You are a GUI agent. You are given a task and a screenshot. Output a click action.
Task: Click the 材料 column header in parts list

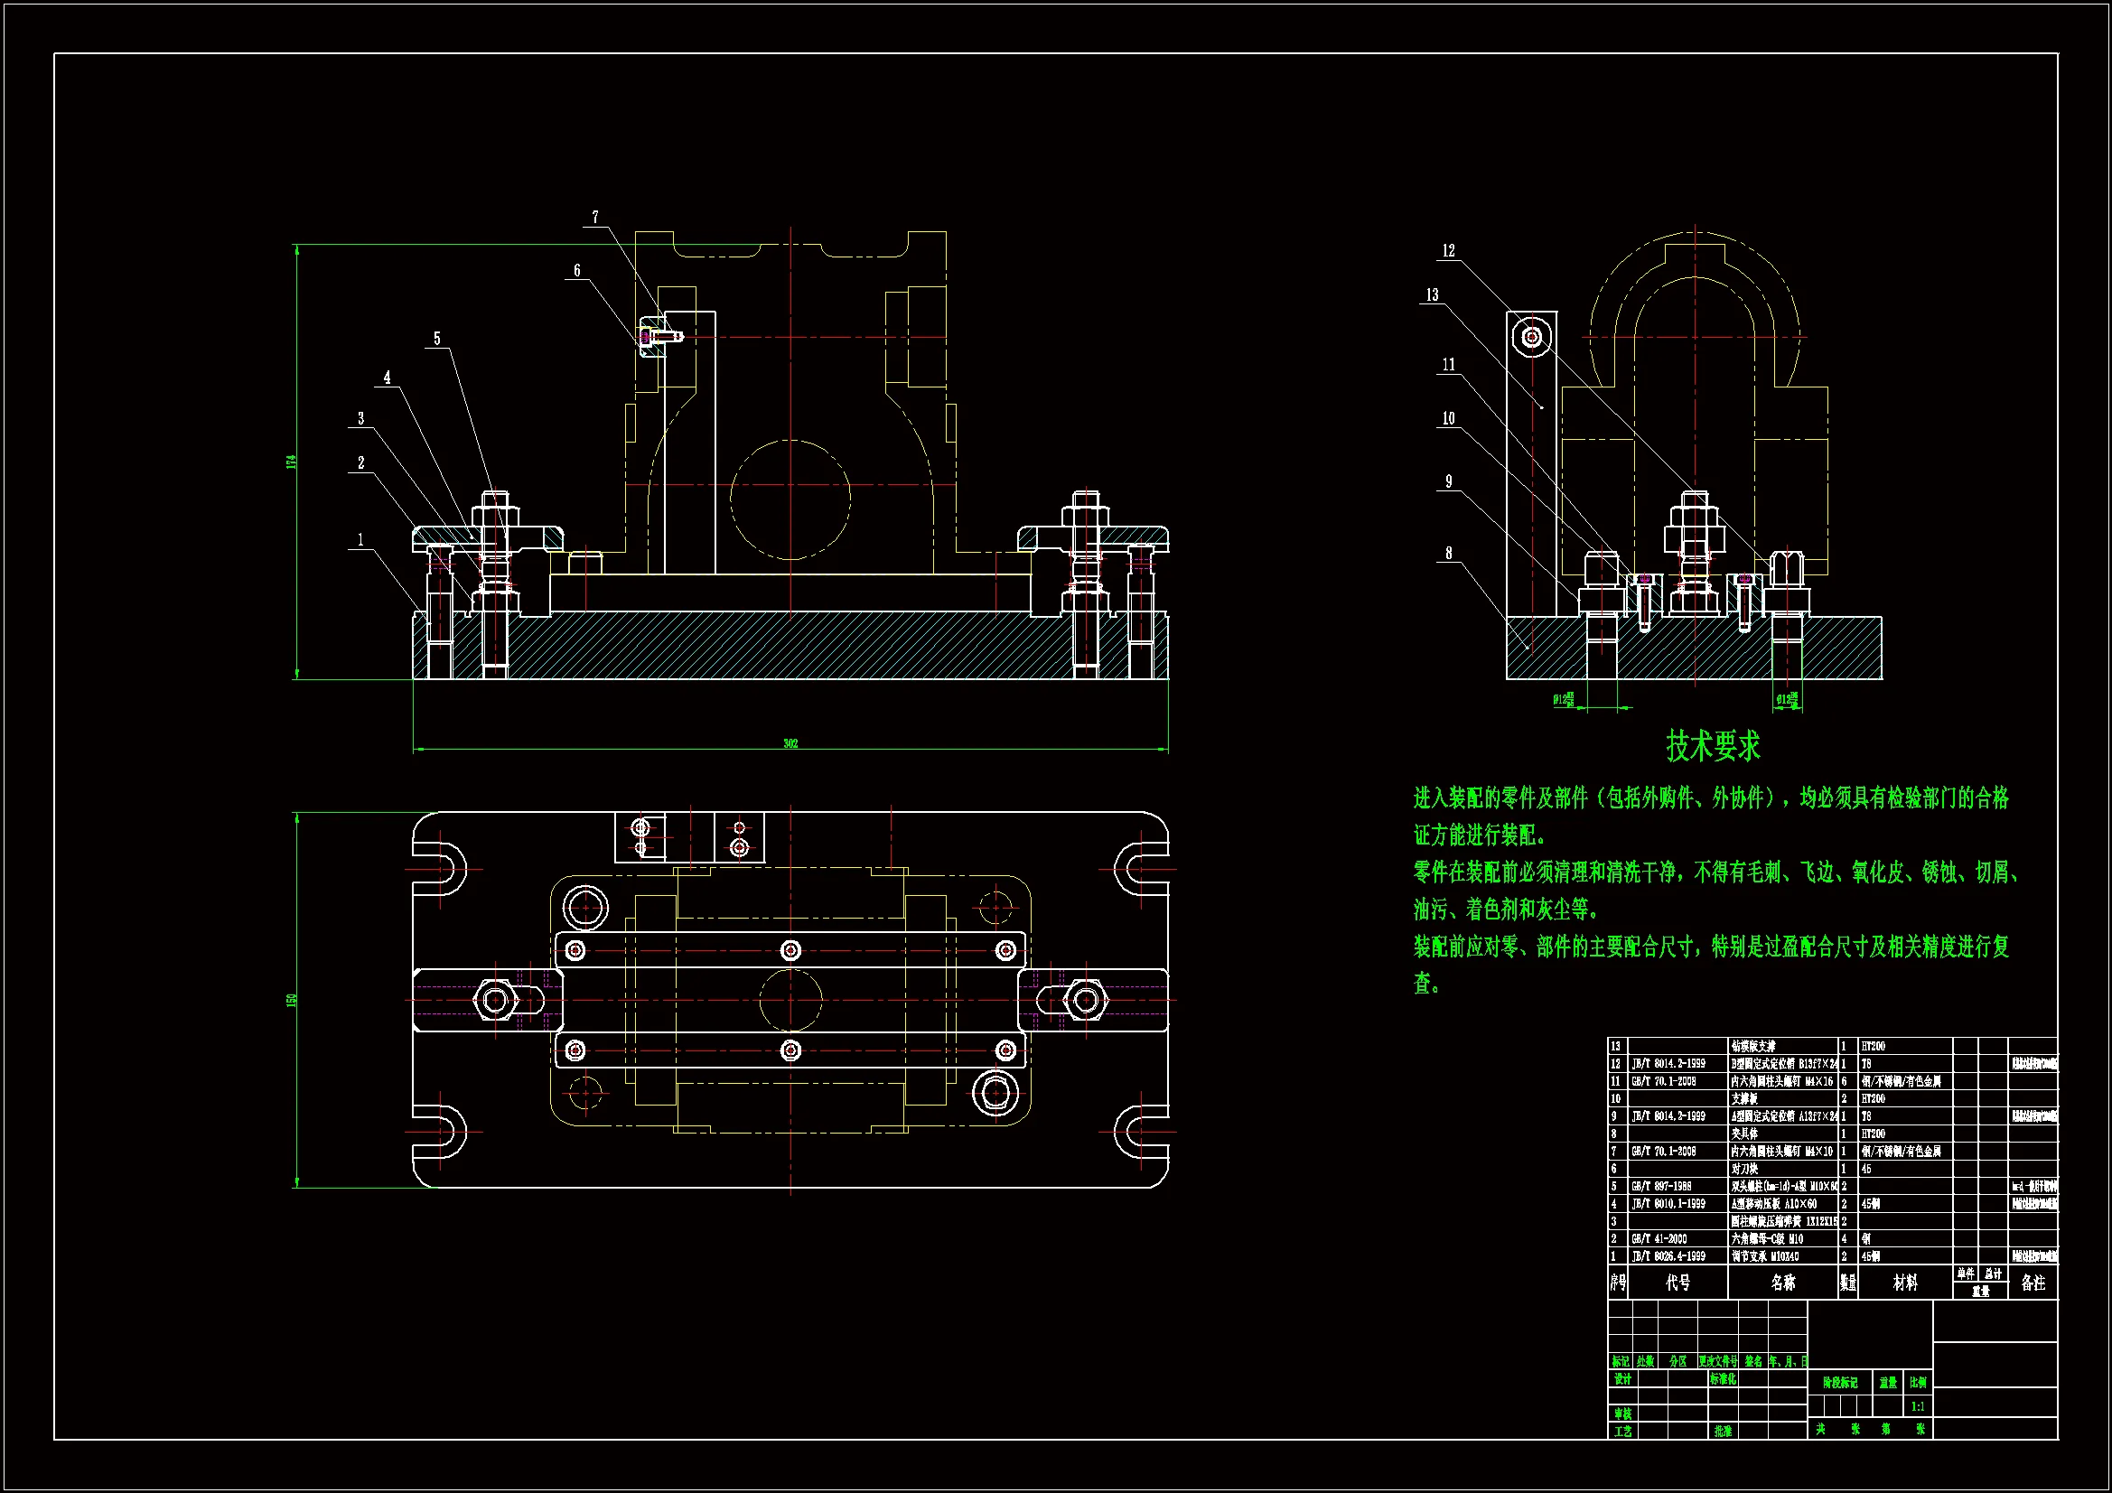1905,1283
